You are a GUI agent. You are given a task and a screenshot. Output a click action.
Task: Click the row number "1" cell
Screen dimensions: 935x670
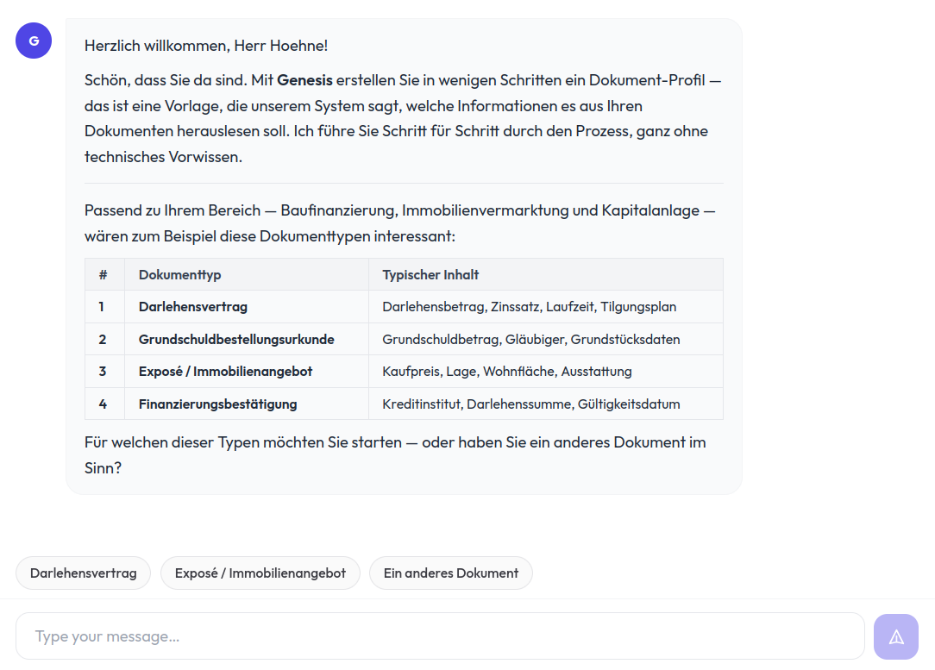click(x=104, y=307)
